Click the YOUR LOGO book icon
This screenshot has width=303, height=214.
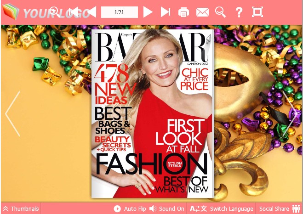pyautogui.click(x=11, y=11)
